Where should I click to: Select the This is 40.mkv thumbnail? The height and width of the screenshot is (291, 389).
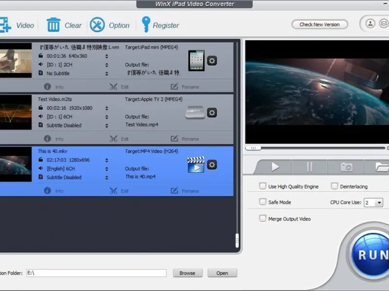pos(16,164)
